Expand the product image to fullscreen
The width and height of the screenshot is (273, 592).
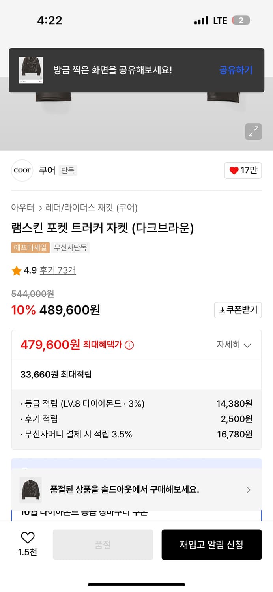(x=253, y=132)
